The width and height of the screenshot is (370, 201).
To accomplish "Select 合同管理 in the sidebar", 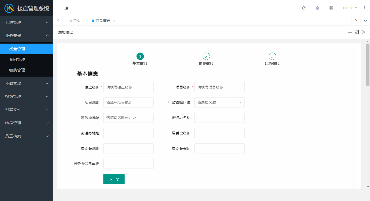I will 17,59.
